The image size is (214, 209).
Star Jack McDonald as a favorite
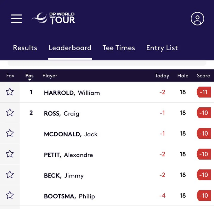10,133
